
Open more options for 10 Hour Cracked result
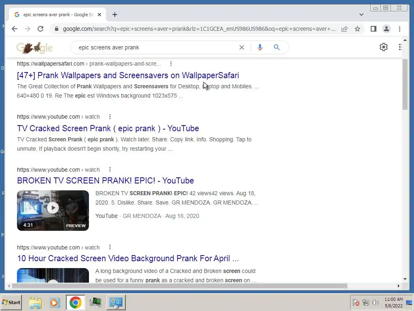click(x=110, y=247)
